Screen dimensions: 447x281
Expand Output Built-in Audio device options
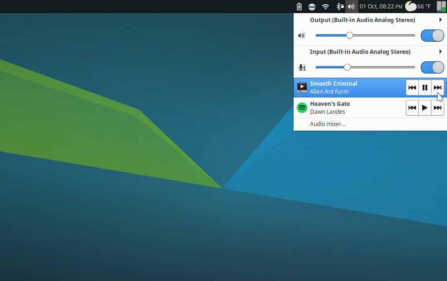440,20
